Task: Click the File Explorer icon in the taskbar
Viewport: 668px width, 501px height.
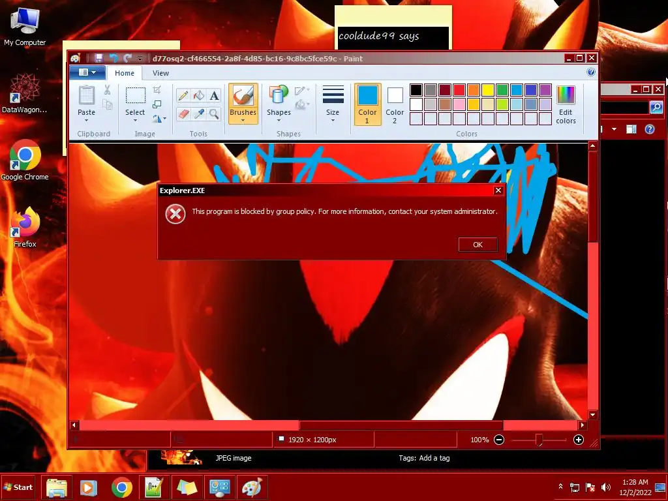Action: coord(56,487)
